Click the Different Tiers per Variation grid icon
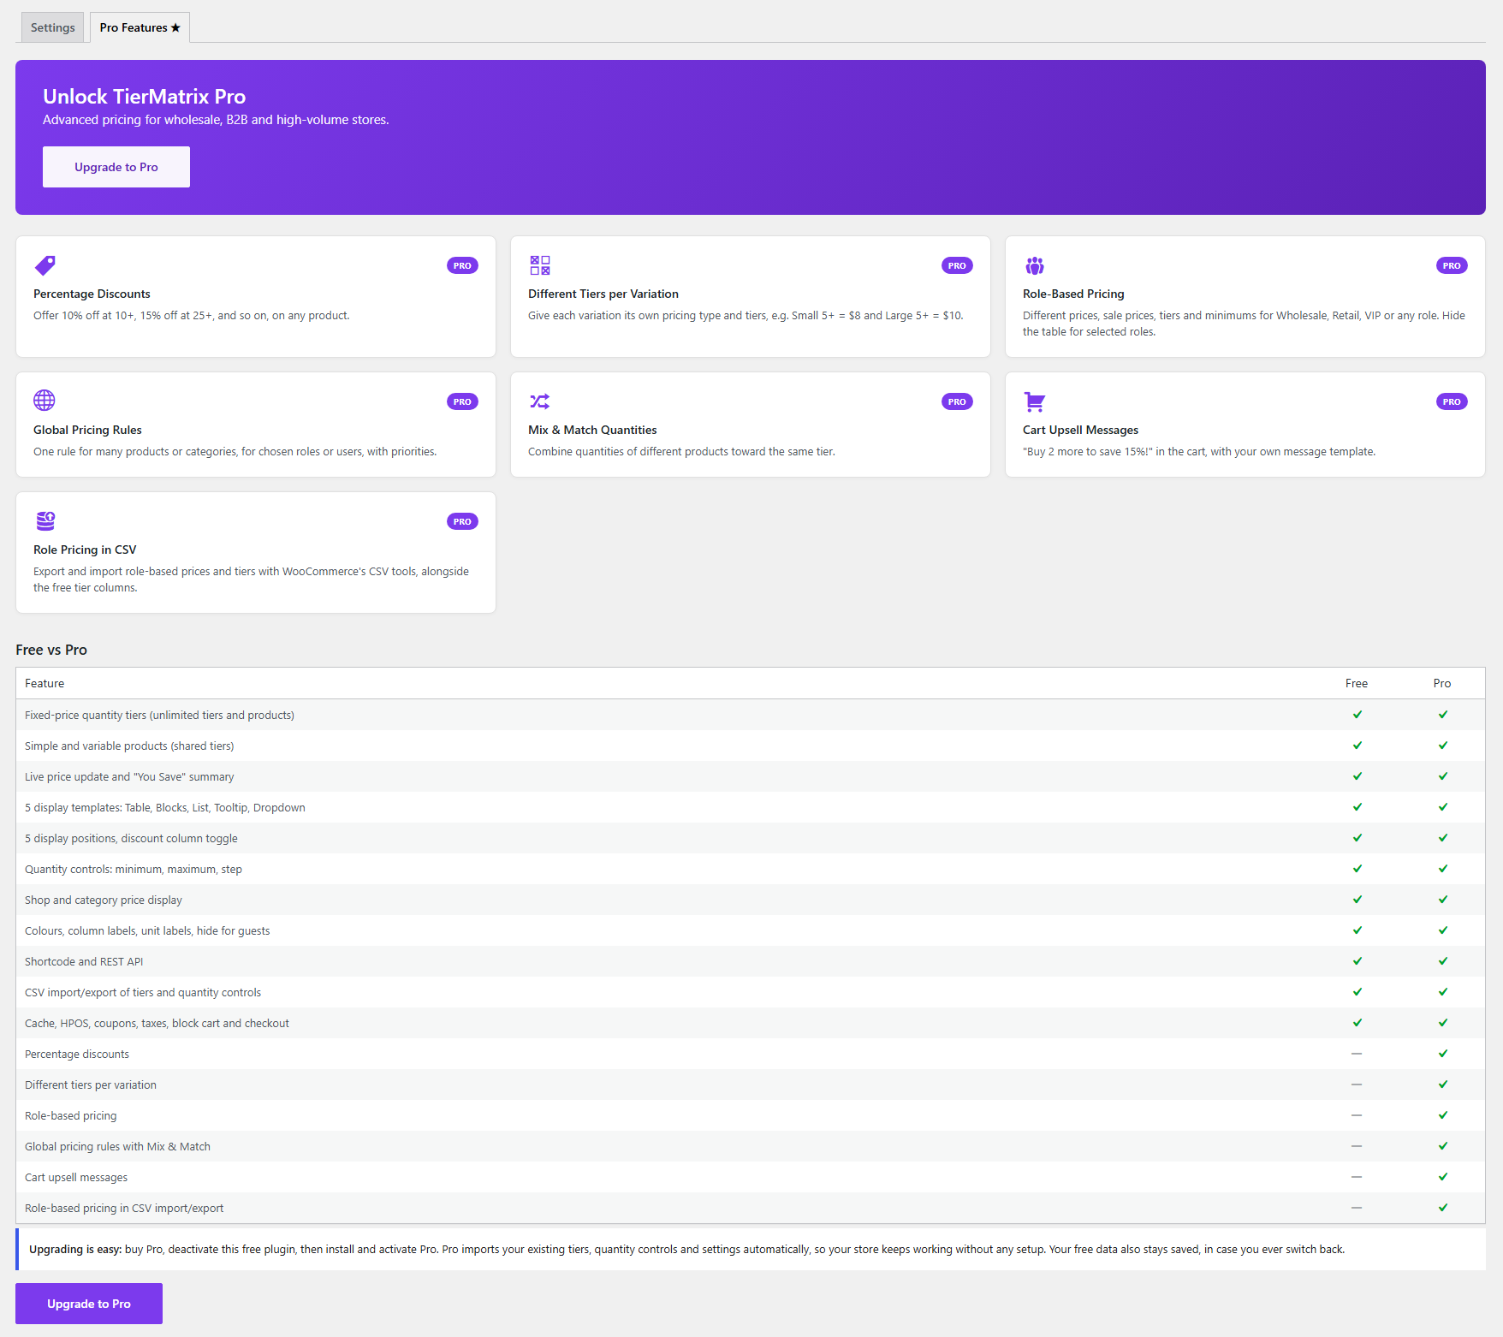Viewport: 1503px width, 1337px height. (539, 265)
